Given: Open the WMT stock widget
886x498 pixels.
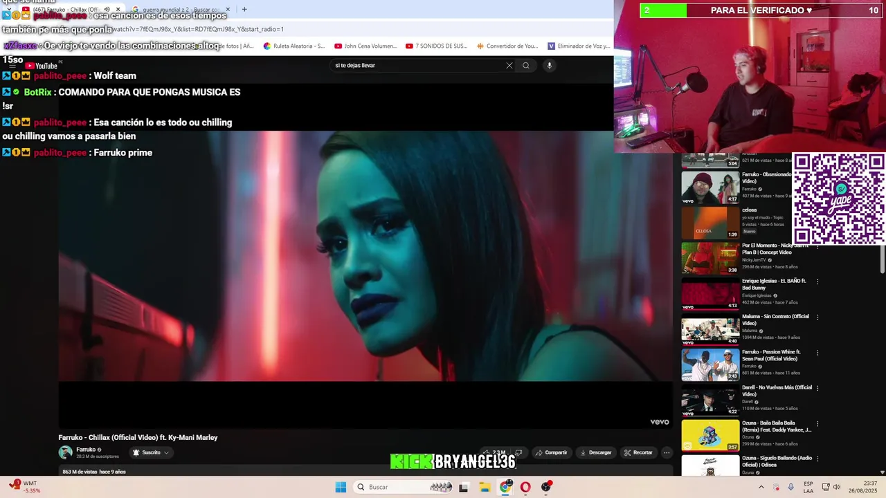Looking at the screenshot, I should (x=24, y=487).
